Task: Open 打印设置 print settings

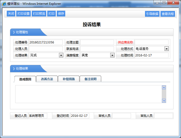Action: pyautogui.click(x=23, y=14)
